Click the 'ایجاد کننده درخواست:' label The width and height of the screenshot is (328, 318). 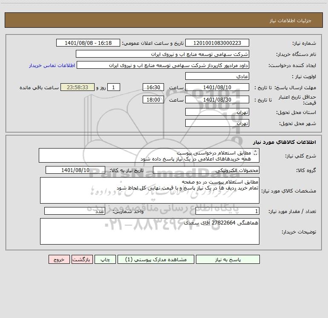pos(293,66)
